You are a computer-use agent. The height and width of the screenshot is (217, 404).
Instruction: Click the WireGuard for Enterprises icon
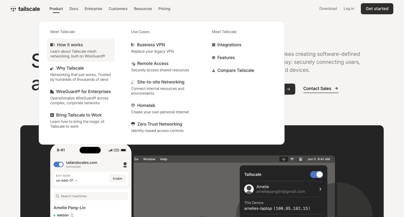[x=52, y=92]
